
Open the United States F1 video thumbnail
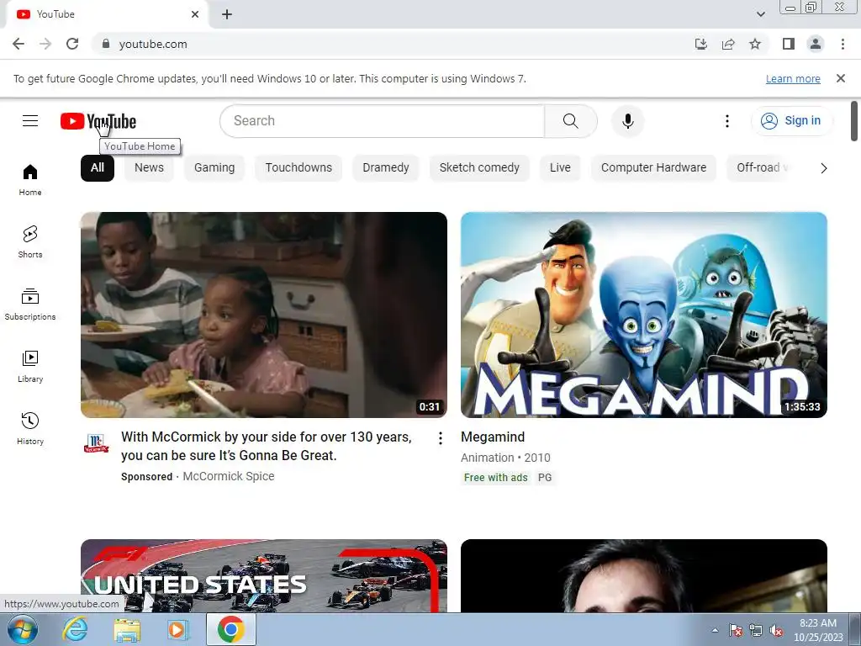(x=263, y=575)
